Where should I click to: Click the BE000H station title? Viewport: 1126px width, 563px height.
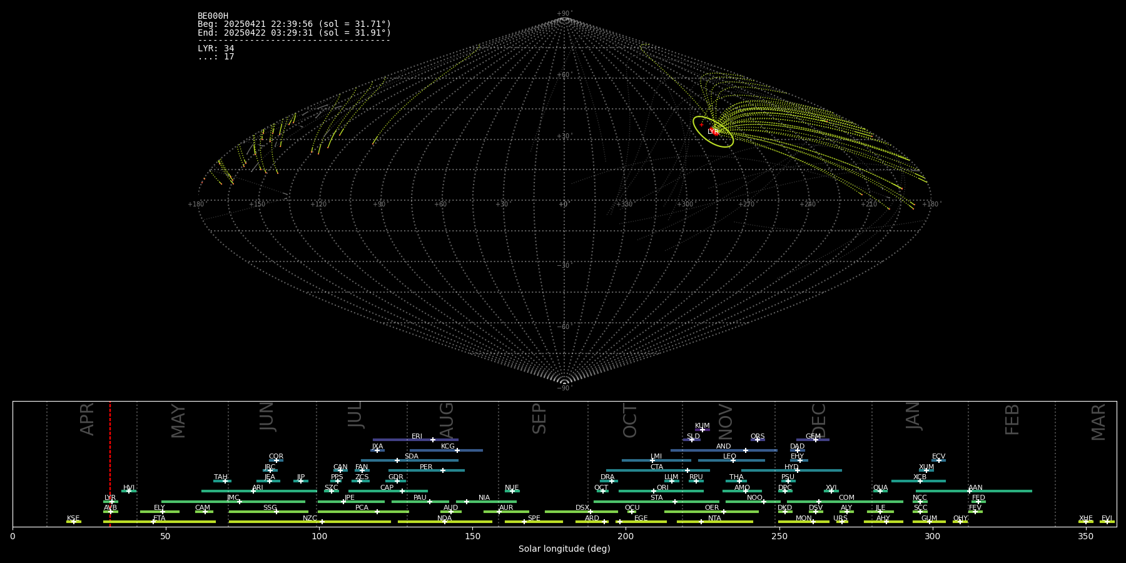point(213,16)
